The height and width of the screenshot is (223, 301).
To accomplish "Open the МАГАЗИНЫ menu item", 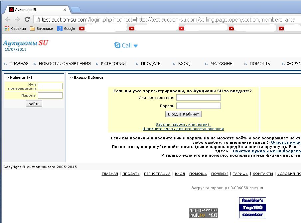I will pyautogui.click(x=222, y=64).
